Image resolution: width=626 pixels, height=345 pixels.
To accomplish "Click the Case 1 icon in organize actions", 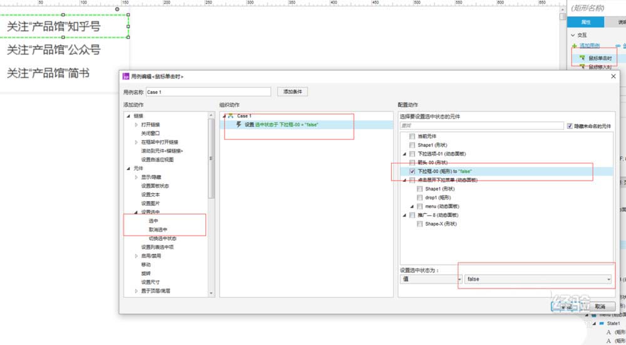I will (x=230, y=116).
